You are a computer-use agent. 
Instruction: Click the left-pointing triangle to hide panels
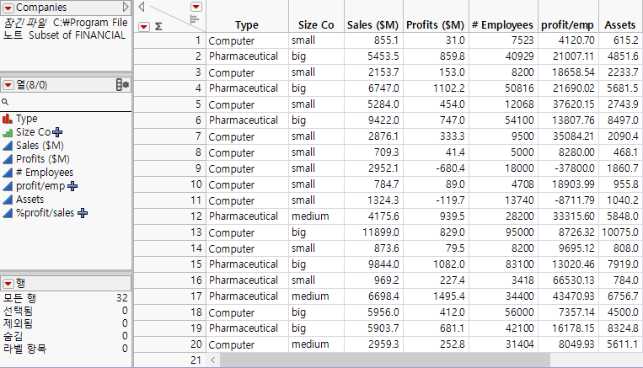pyautogui.click(x=142, y=7)
